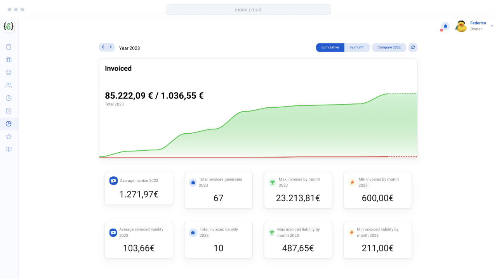
Task: Refresh the invoiced chart data
Action: [413, 47]
